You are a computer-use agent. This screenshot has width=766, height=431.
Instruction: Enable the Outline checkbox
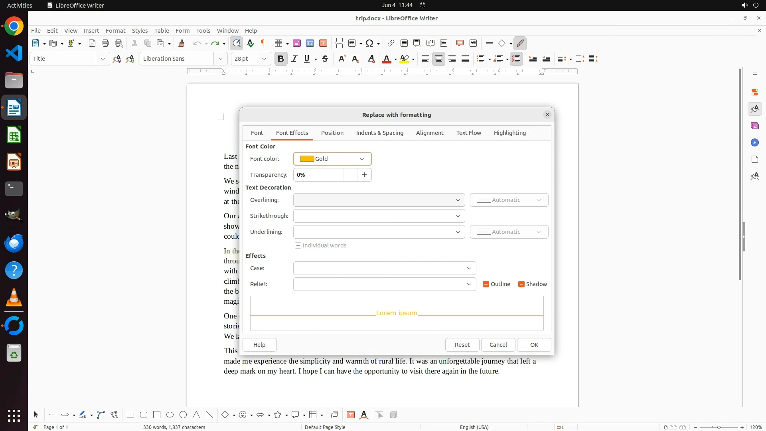click(486, 284)
